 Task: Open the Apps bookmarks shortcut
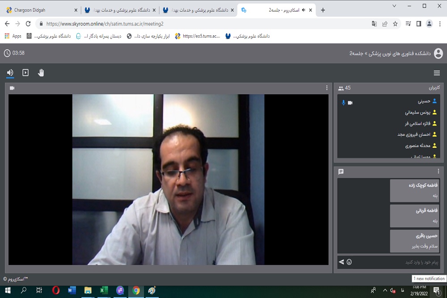click(13, 36)
